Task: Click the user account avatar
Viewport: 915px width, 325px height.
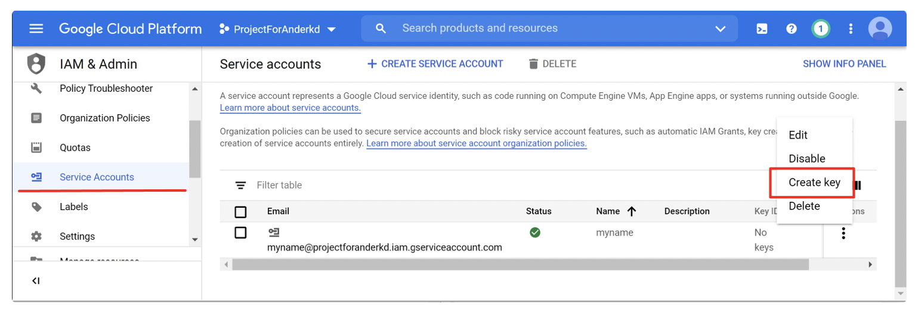Action: pyautogui.click(x=880, y=29)
